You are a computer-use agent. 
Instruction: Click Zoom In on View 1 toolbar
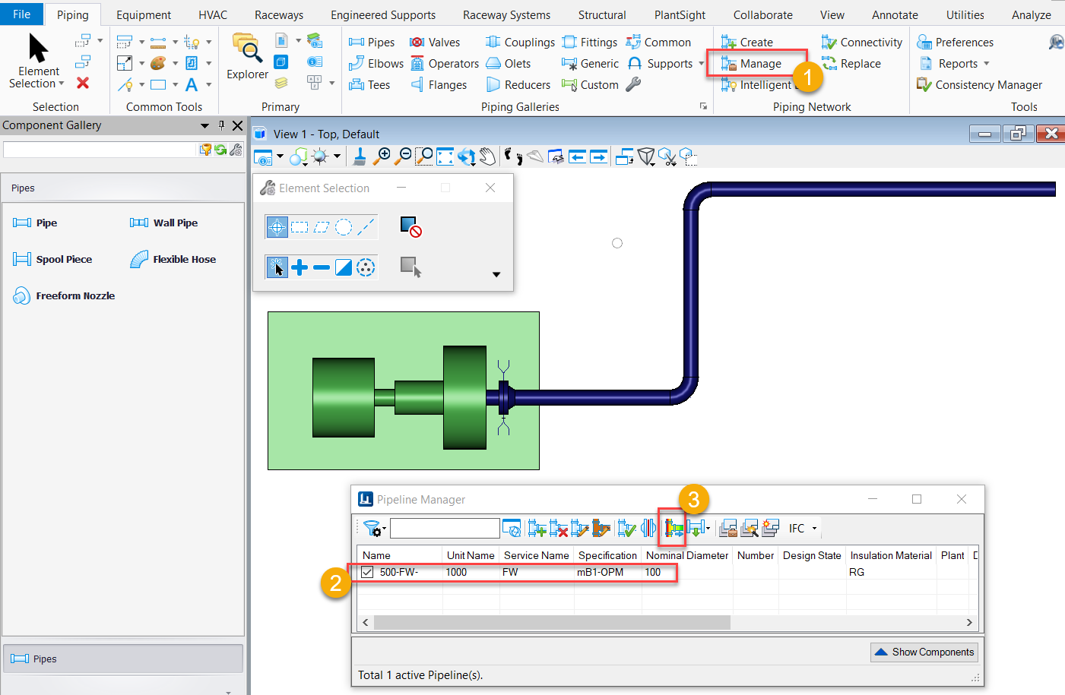click(x=382, y=156)
